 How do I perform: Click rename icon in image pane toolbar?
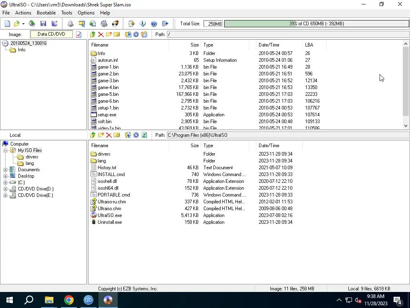(117, 34)
